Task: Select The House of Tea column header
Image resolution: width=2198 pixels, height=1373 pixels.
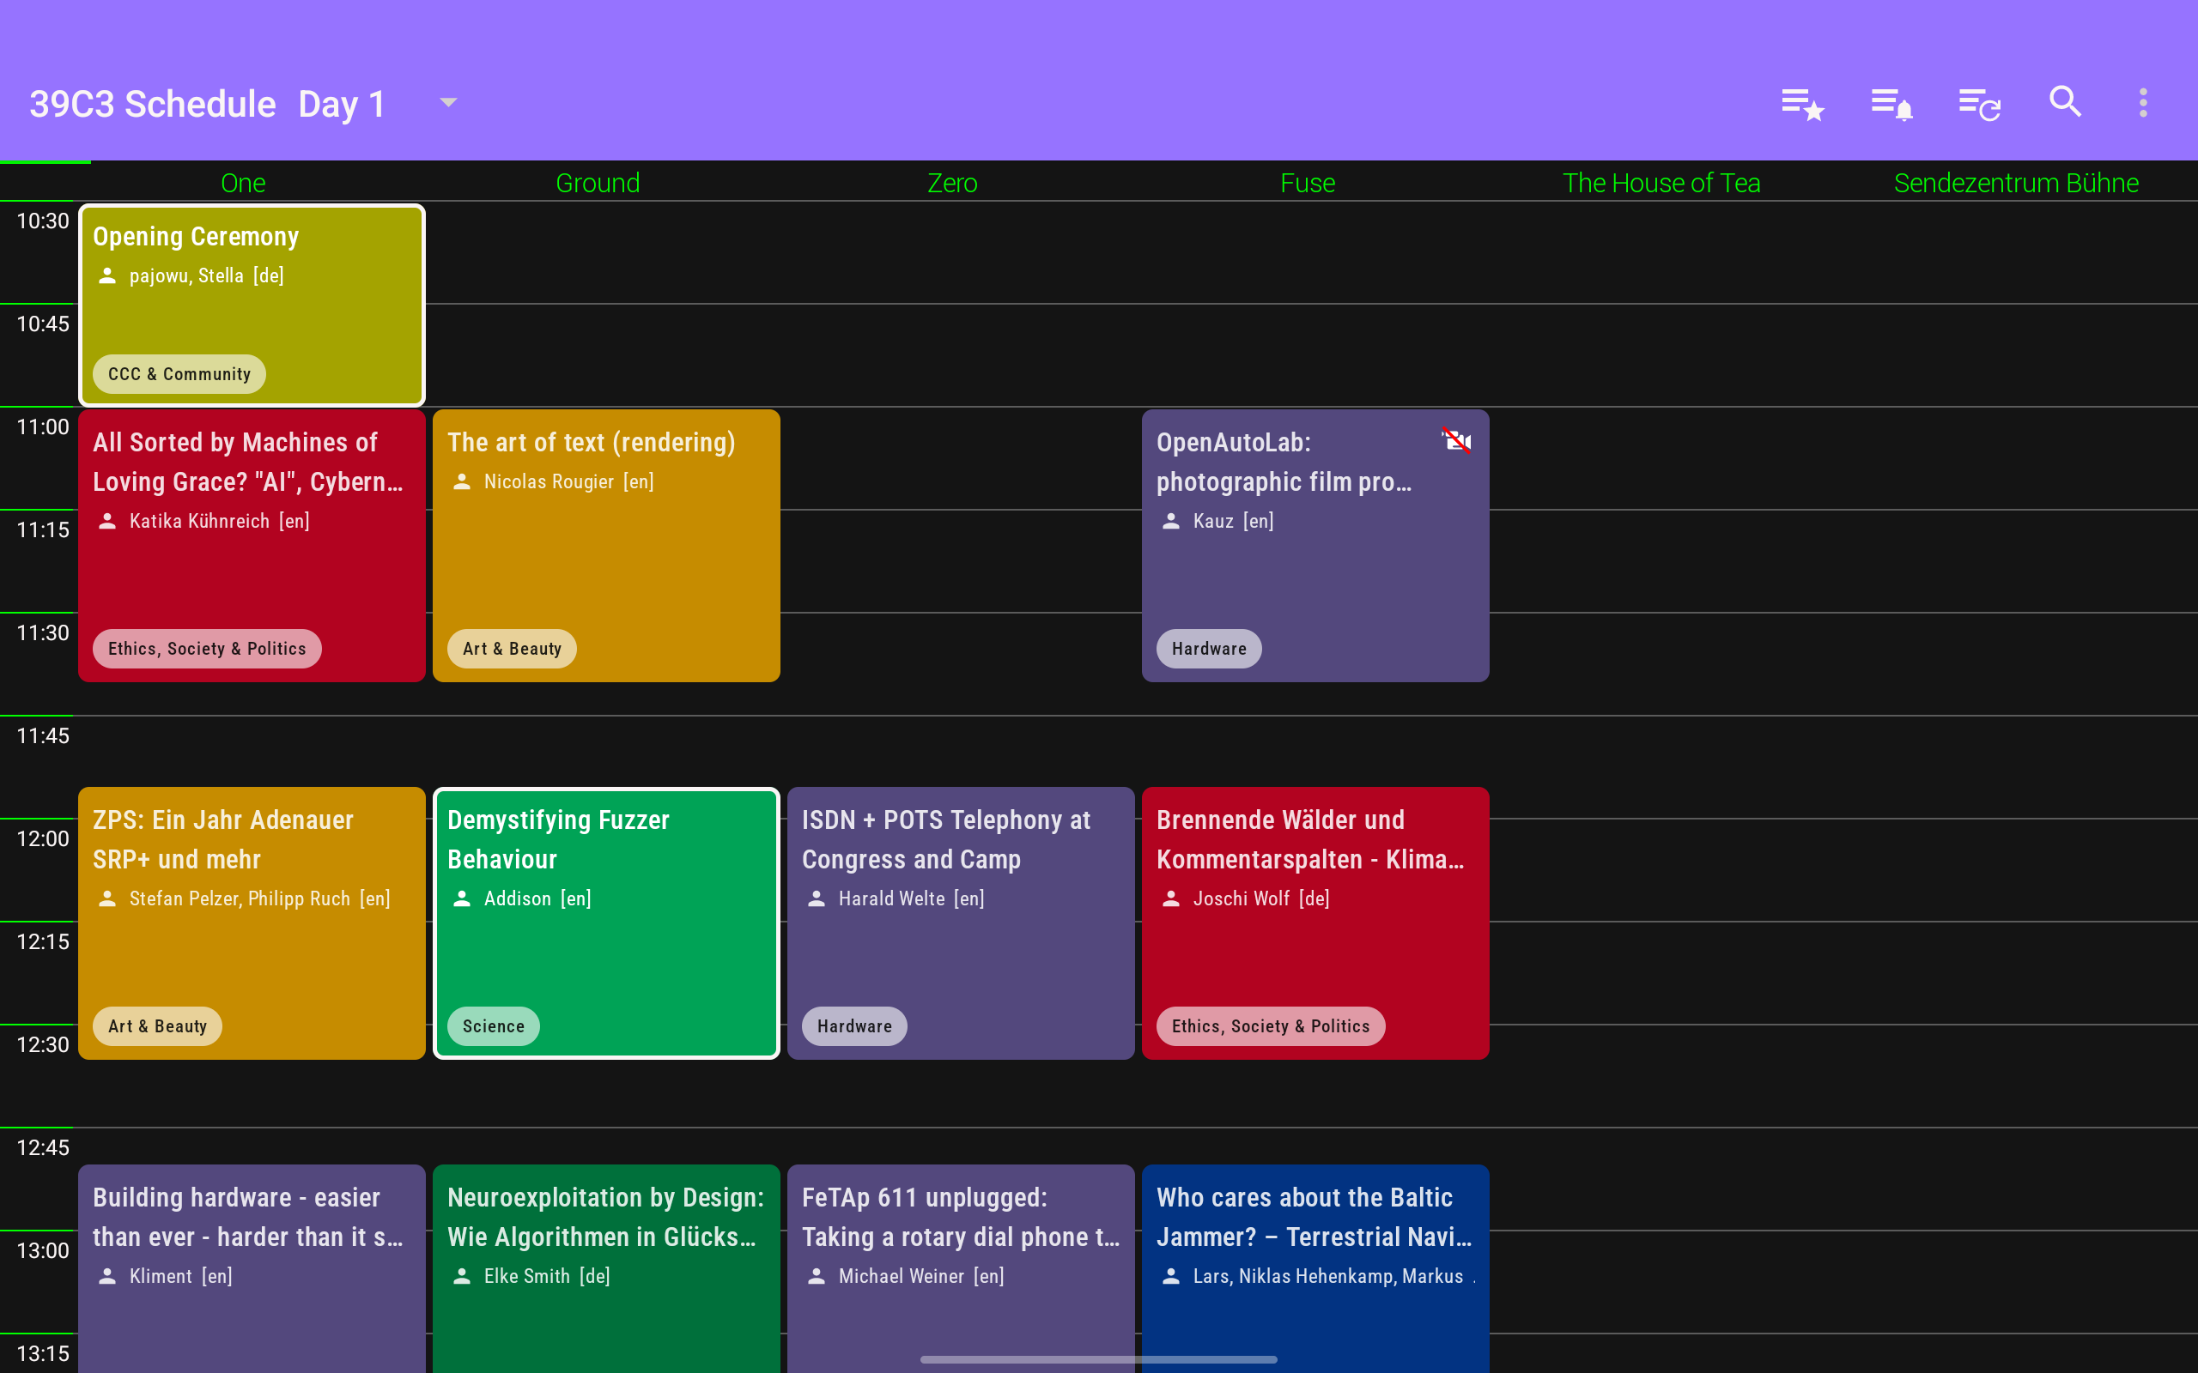Action: [x=1661, y=183]
